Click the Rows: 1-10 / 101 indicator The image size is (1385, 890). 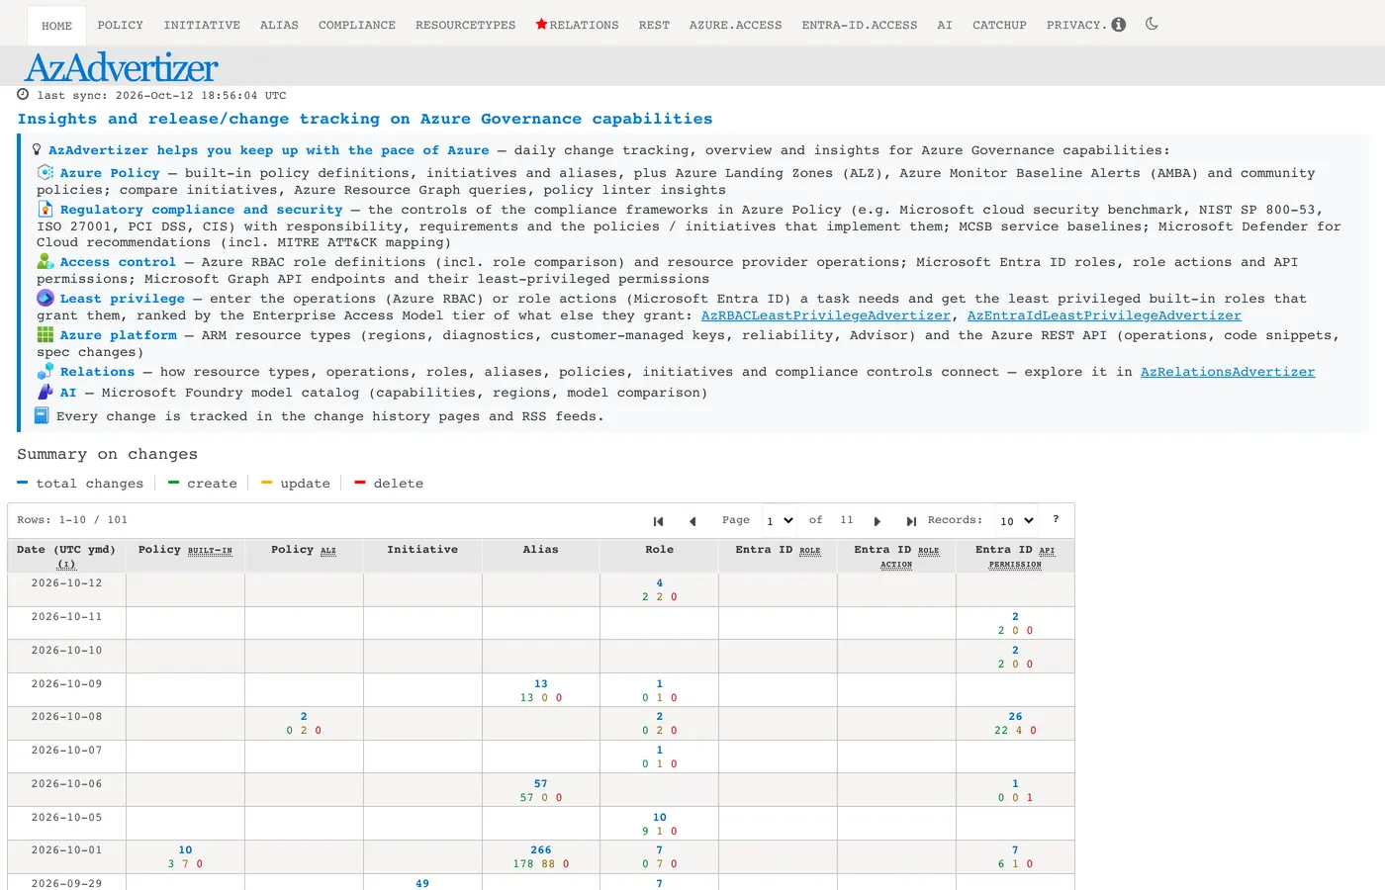pyautogui.click(x=72, y=520)
